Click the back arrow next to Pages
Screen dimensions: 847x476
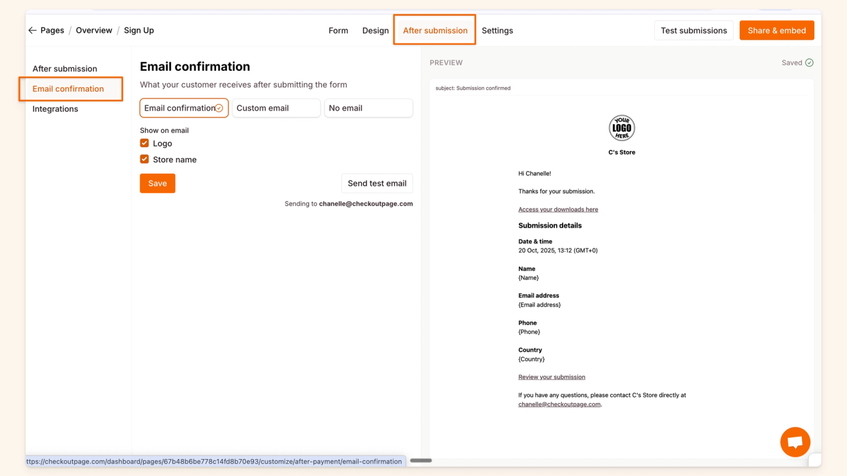coord(33,30)
